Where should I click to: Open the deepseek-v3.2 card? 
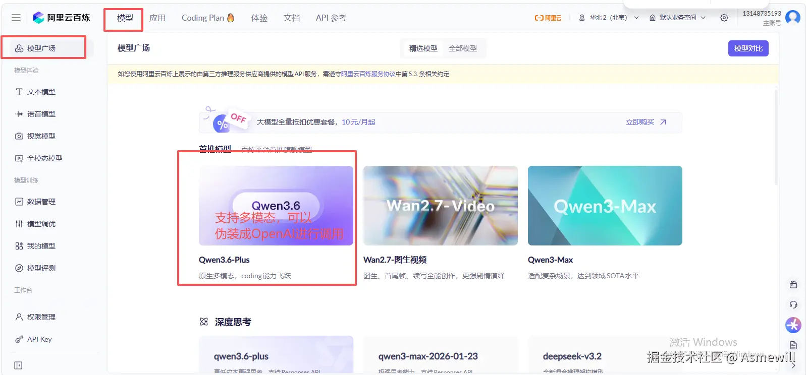click(x=605, y=355)
